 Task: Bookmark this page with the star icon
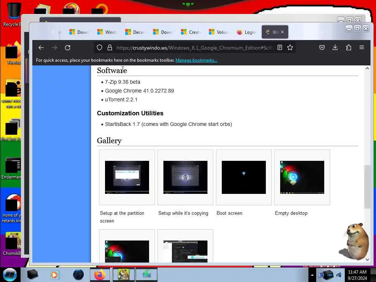tap(290, 47)
